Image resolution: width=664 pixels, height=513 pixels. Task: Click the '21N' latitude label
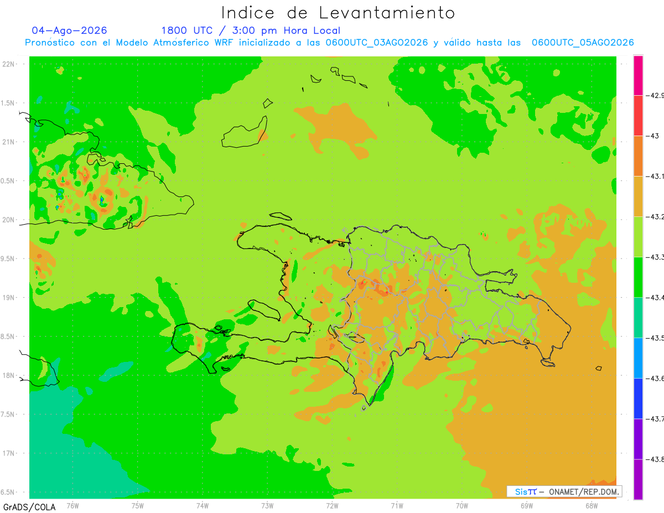(8, 142)
